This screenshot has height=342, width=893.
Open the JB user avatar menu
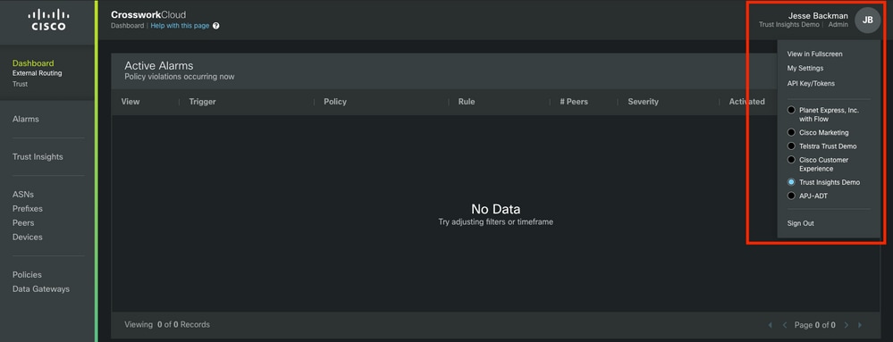(867, 20)
